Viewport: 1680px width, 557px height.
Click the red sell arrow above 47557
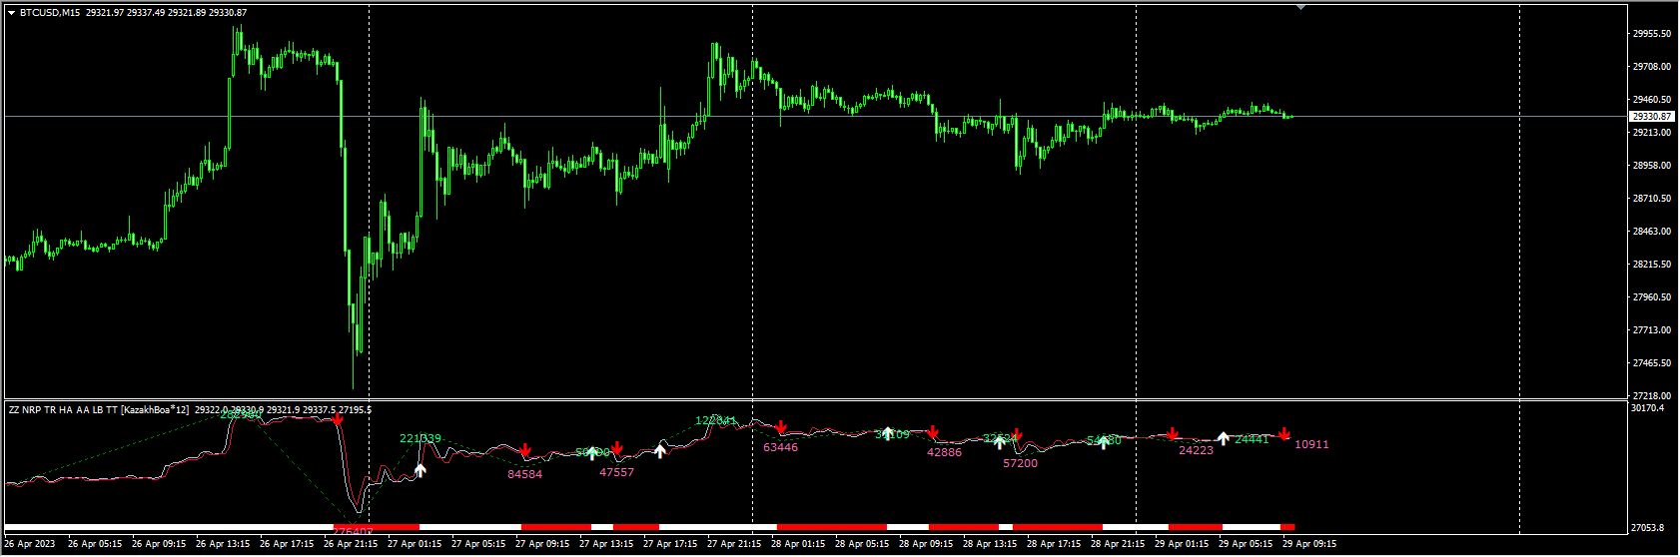pyautogui.click(x=617, y=448)
